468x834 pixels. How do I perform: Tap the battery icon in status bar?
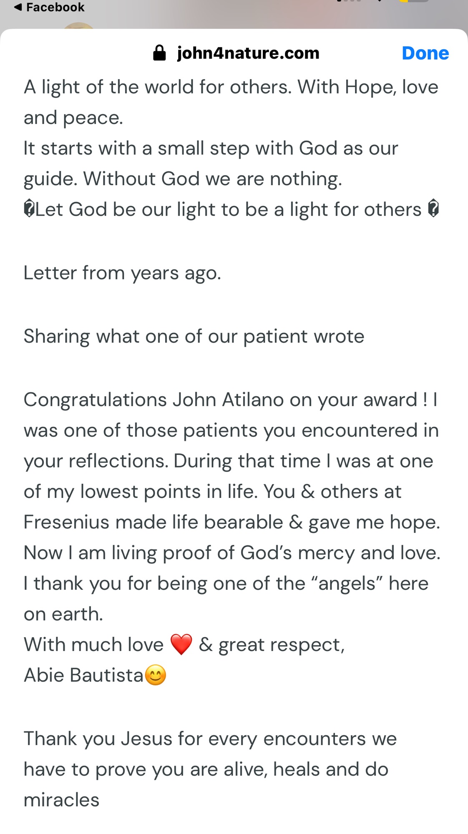413,1
